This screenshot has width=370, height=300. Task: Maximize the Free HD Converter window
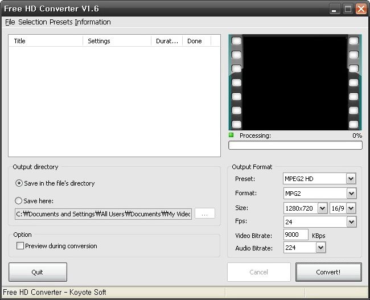pyautogui.click(x=348, y=9)
